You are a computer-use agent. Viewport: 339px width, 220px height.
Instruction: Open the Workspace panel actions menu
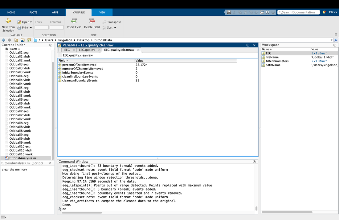point(335,45)
